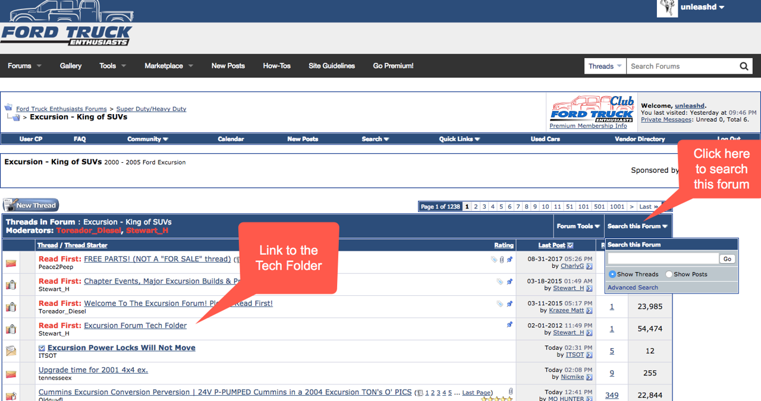Open the unleashd account dropdown
The width and height of the screenshot is (761, 401).
[703, 8]
